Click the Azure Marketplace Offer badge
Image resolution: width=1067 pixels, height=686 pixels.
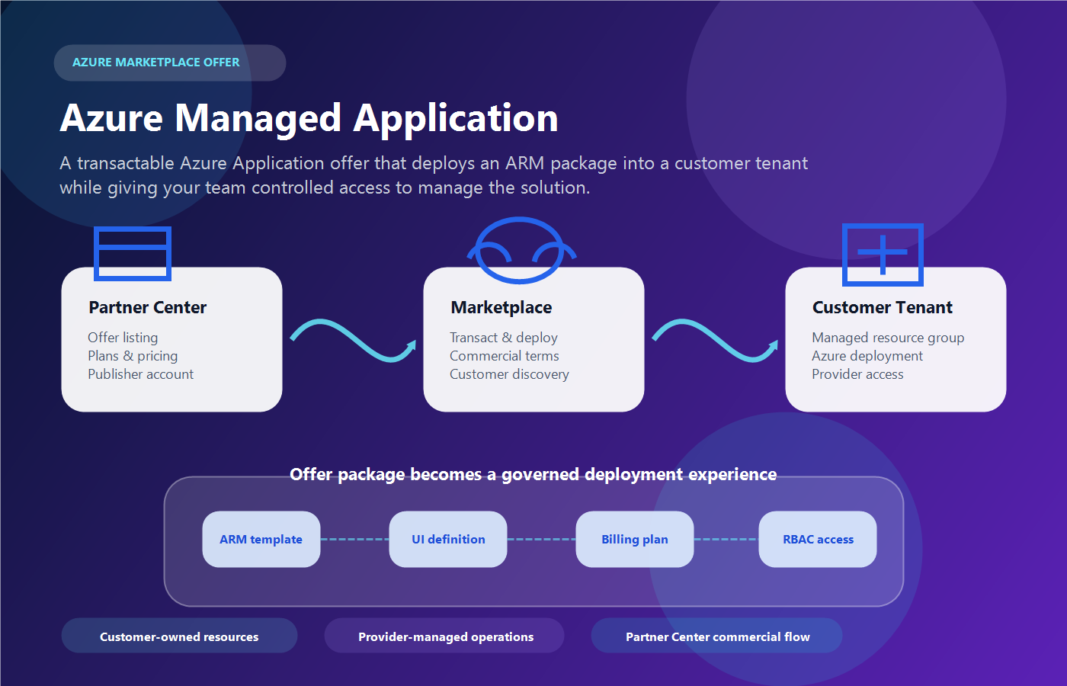170,63
